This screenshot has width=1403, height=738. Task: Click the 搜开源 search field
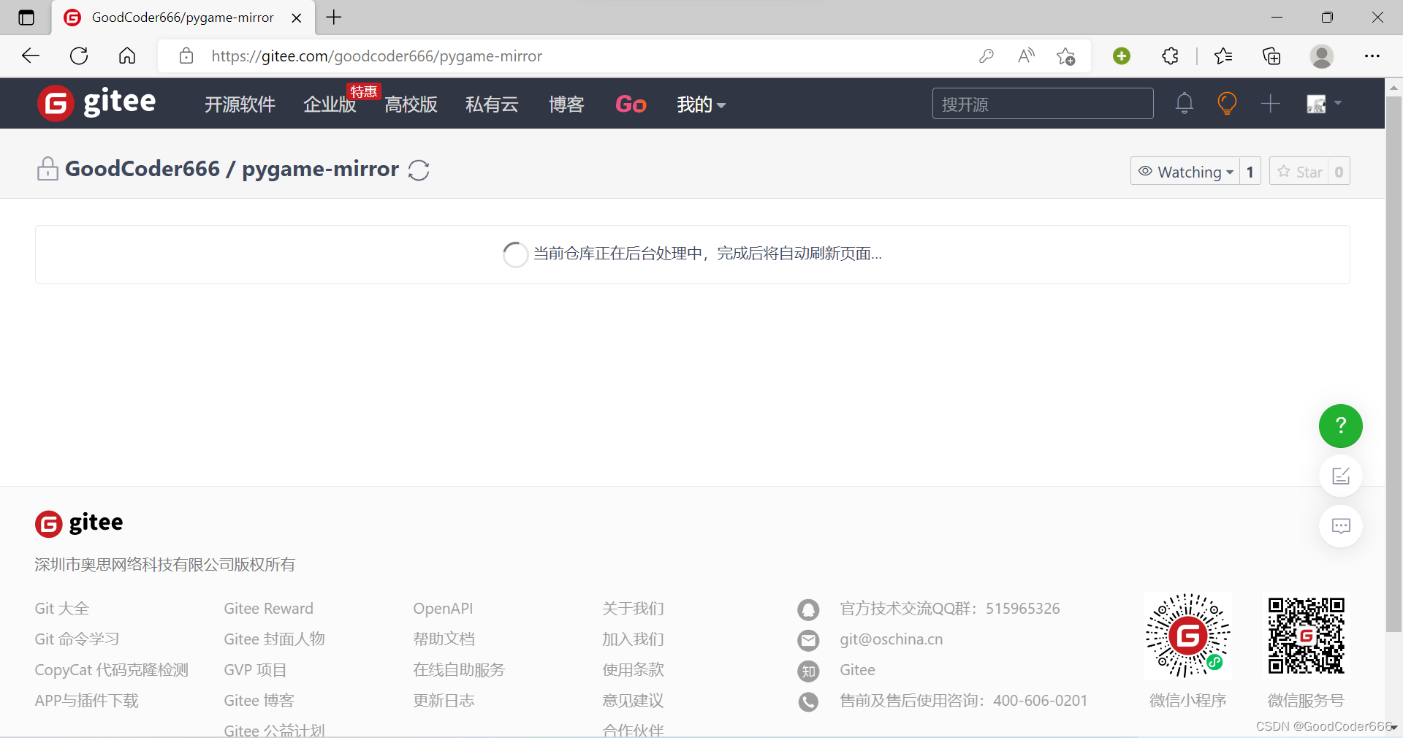pos(1043,104)
